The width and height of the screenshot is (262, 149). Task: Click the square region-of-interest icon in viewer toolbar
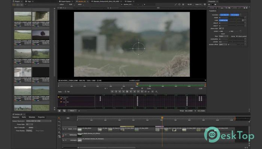click(179, 4)
